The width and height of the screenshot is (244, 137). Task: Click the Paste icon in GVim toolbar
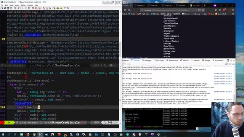pyautogui.click(x=29, y=8)
